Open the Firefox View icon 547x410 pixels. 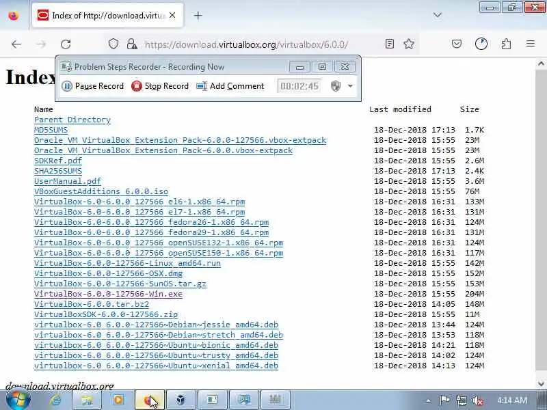pos(13,16)
